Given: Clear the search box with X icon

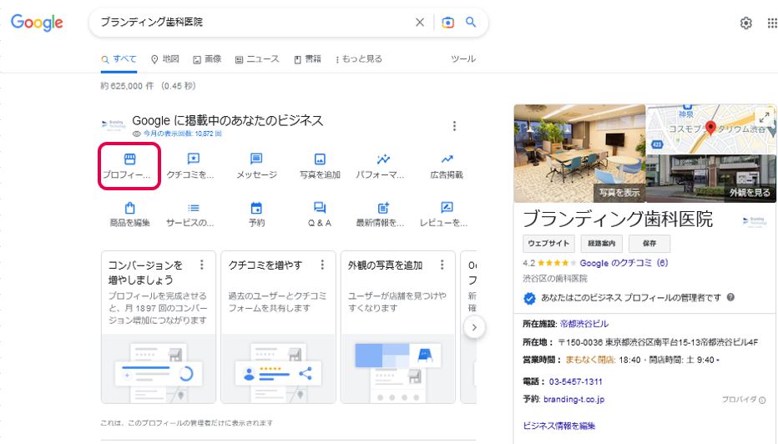Looking at the screenshot, I should pyautogui.click(x=420, y=23).
